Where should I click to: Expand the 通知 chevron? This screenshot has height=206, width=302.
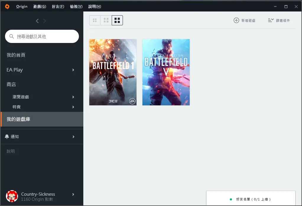73,137
